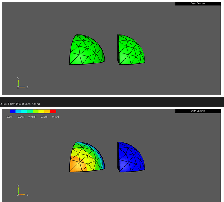Click the axis triad in the upper viewer
The height and width of the screenshot is (202, 224).
pos(23,83)
